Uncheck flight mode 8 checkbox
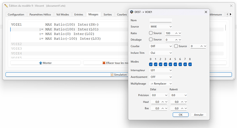Image resolution: width=237 pixels, height=128 pixels. click(190, 64)
